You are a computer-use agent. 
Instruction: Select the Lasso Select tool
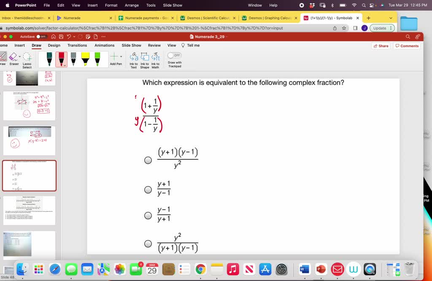tap(27, 60)
